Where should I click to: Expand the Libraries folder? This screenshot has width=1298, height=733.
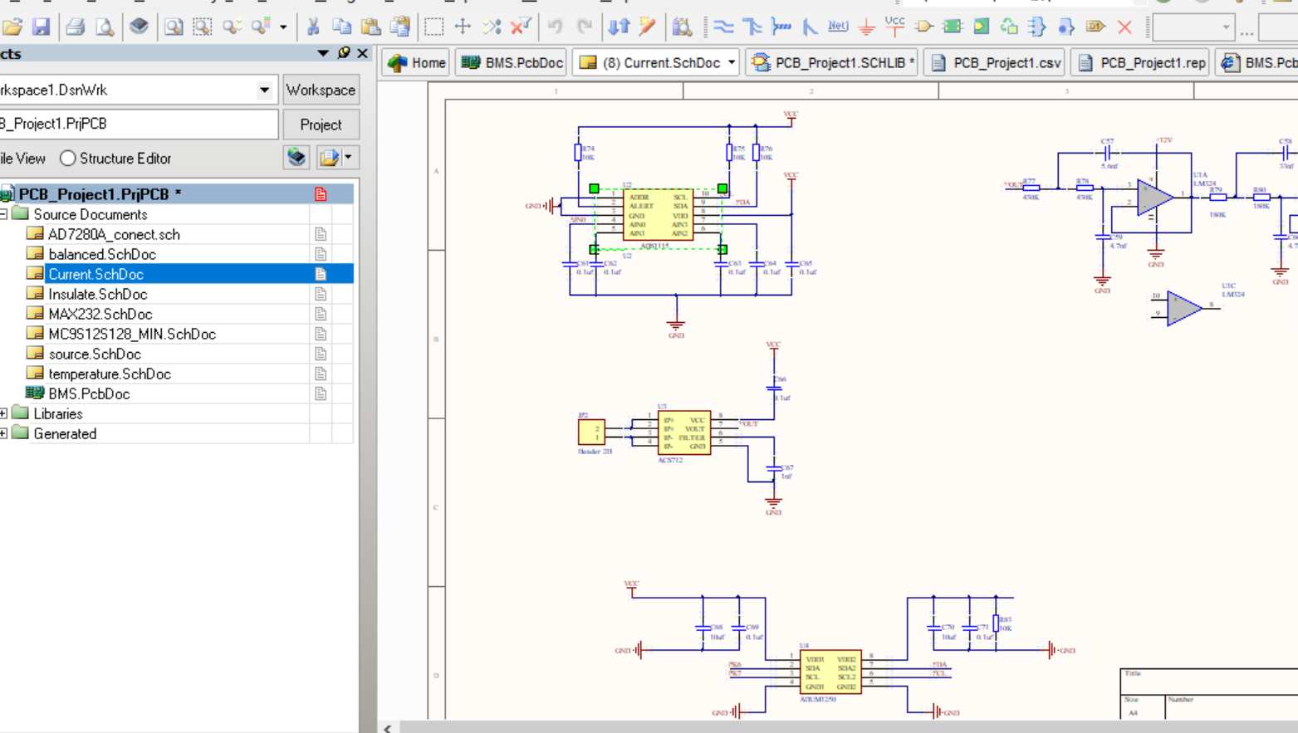click(3, 413)
